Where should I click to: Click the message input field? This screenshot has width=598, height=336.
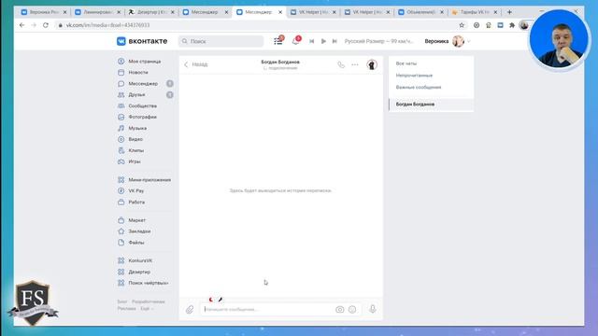[267, 309]
